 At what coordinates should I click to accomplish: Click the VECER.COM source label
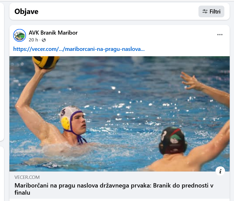click(27, 177)
